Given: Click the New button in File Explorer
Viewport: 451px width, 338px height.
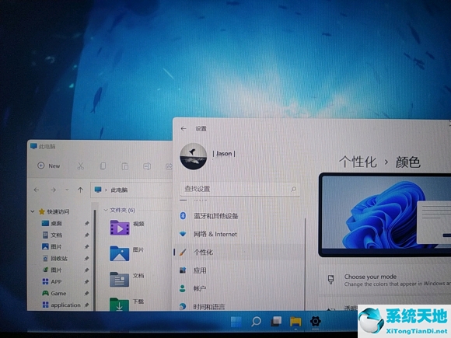Looking at the screenshot, I should pyautogui.click(x=49, y=166).
